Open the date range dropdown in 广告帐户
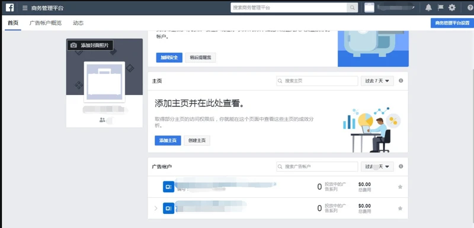Image resolution: width=474 pixels, height=228 pixels. (377, 167)
